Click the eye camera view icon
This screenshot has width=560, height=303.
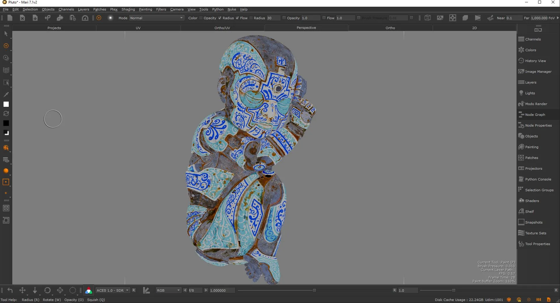[x=440, y=18]
